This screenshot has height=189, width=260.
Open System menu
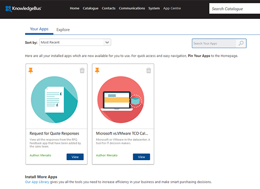[x=154, y=9]
